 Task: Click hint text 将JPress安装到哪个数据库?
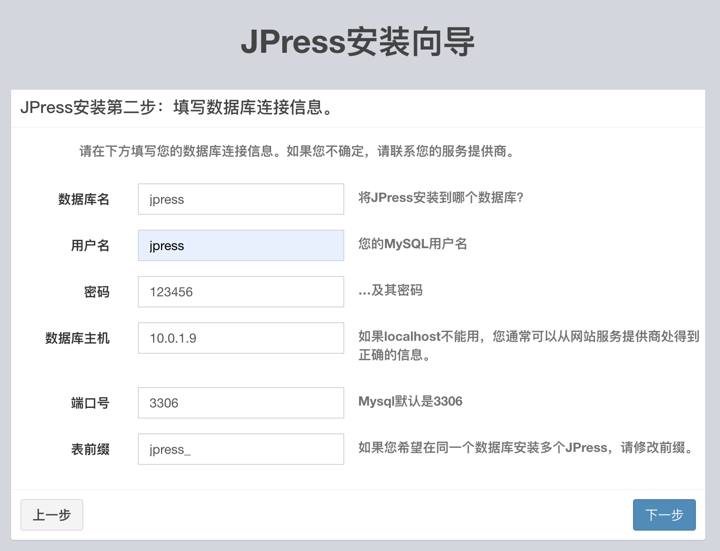[441, 198]
